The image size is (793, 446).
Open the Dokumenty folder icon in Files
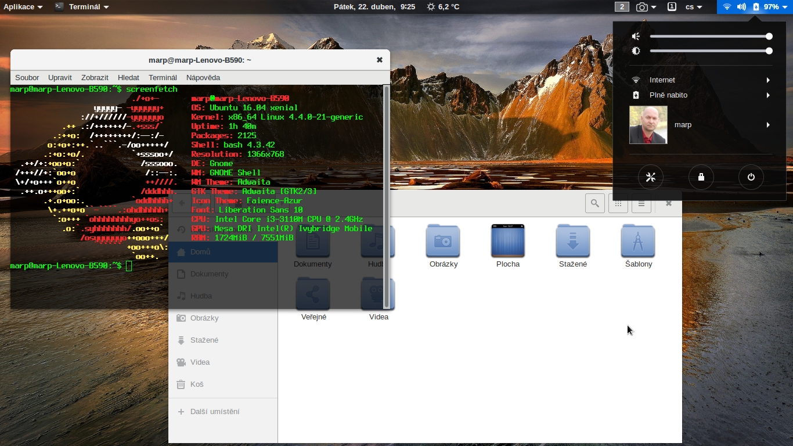pyautogui.click(x=313, y=240)
